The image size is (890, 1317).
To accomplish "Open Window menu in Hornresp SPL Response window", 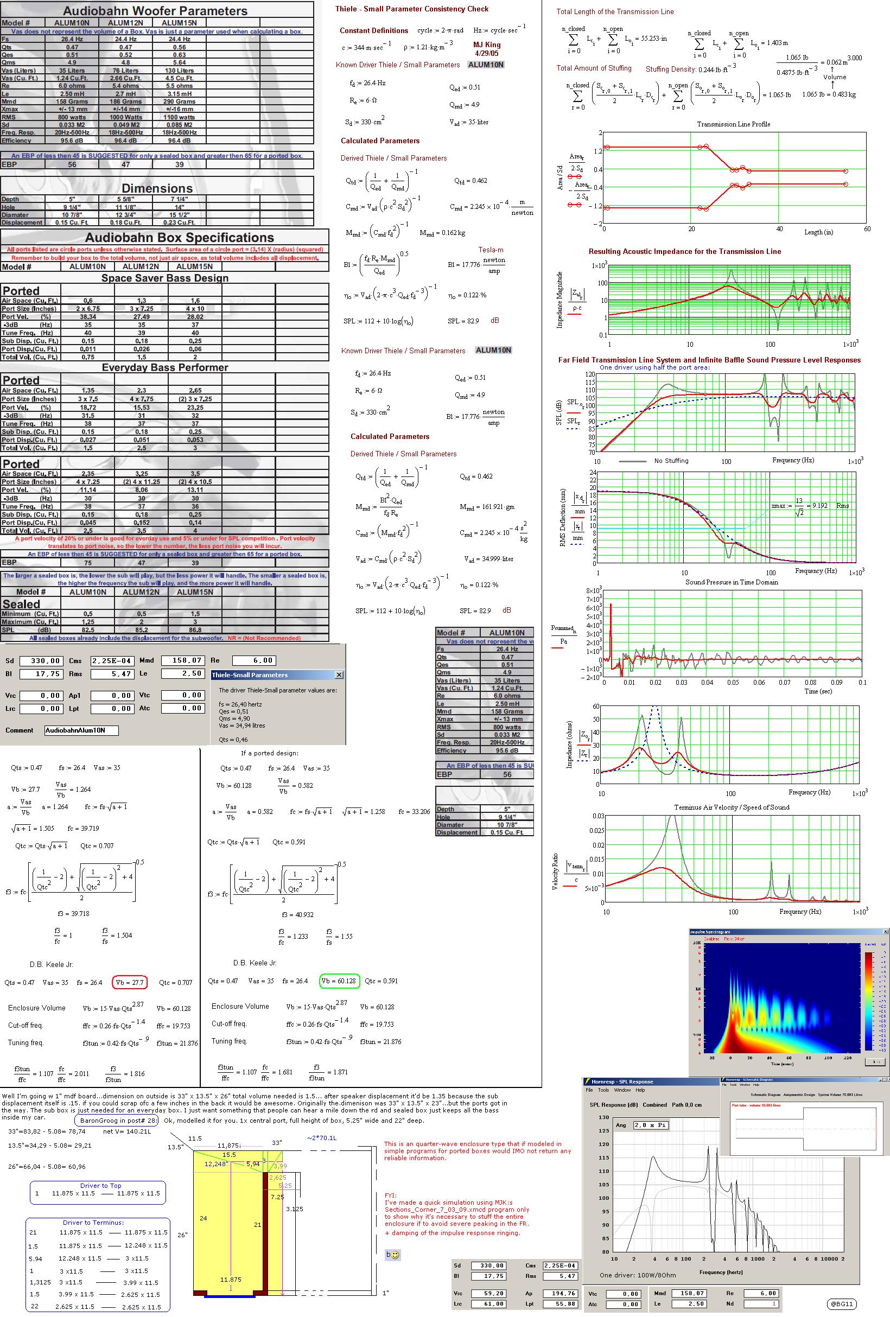I will click(622, 1090).
